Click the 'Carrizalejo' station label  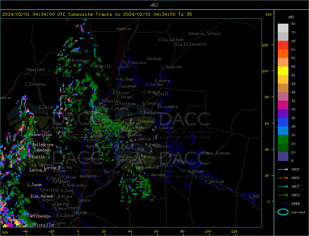point(39,216)
